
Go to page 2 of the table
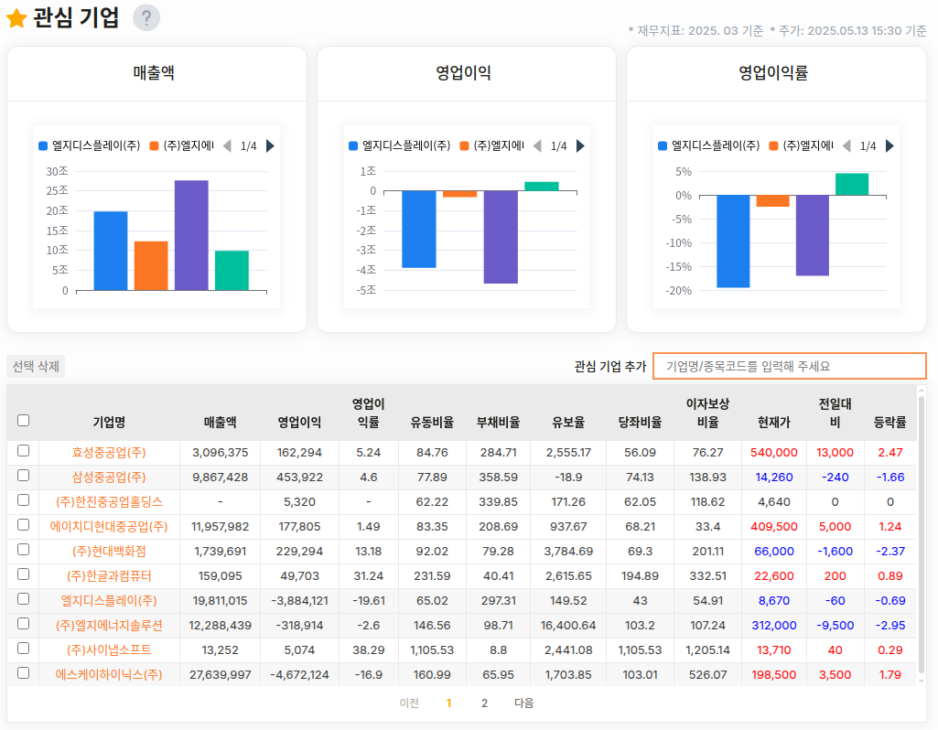(x=484, y=703)
